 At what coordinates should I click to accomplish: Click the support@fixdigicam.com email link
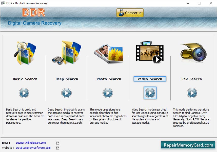coord(31,143)
